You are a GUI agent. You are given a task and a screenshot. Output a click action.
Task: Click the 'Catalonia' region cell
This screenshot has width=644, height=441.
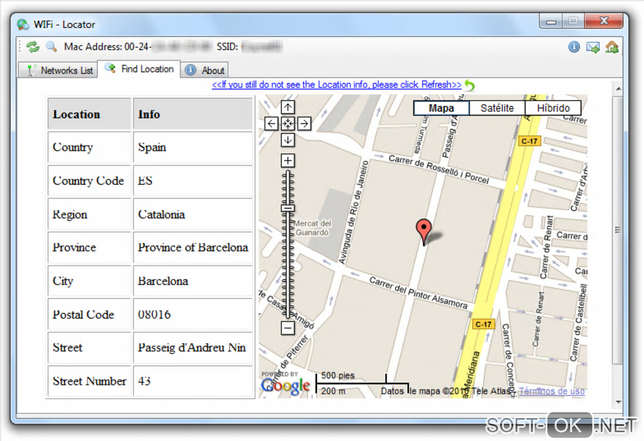coord(193,215)
